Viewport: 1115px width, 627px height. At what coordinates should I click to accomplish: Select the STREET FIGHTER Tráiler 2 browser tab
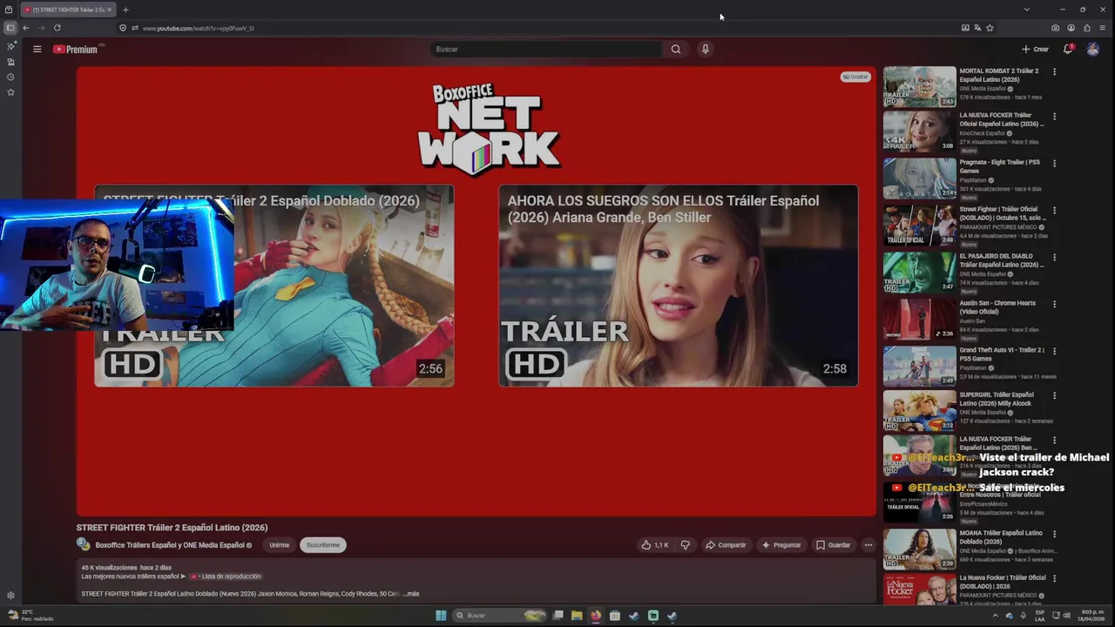68,10
